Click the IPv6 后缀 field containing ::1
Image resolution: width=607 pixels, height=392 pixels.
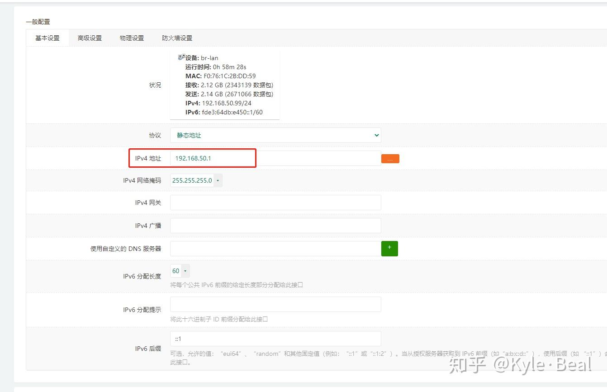275,338
